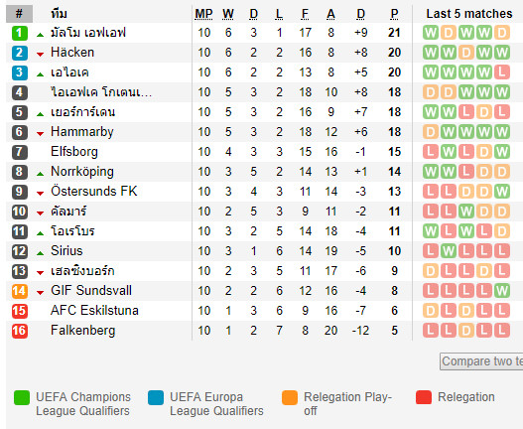Click the green Champions League legend swatch
Image resolution: width=523 pixels, height=429 pixels.
[22, 397]
